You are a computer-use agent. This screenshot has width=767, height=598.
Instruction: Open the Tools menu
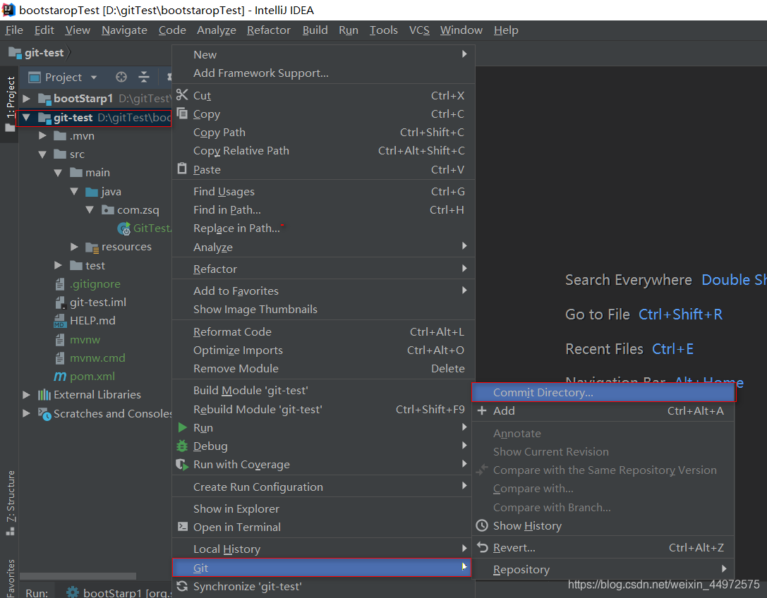[x=384, y=30]
